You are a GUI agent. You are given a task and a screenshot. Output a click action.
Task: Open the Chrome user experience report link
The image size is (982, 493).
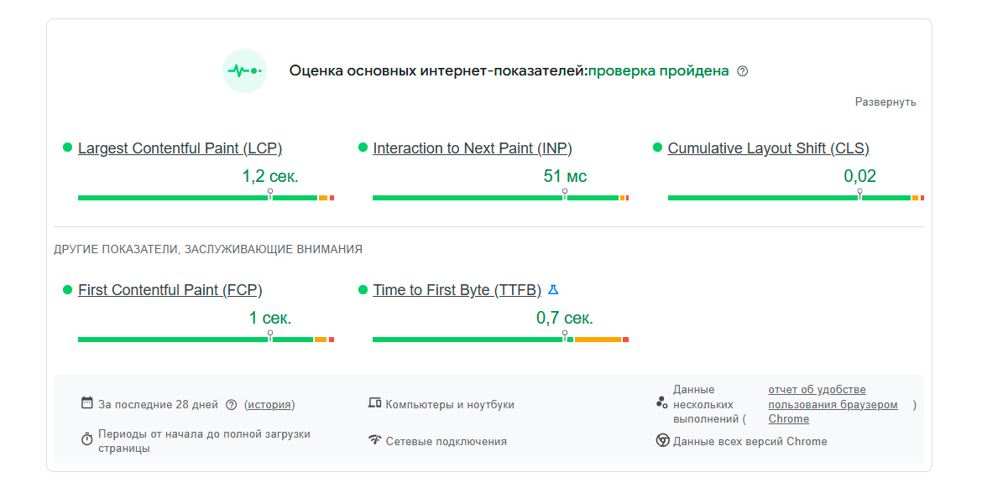(832, 404)
